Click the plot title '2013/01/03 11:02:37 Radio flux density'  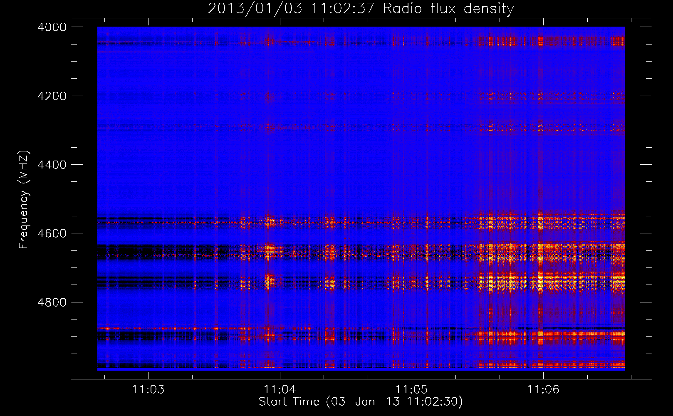pyautogui.click(x=361, y=8)
